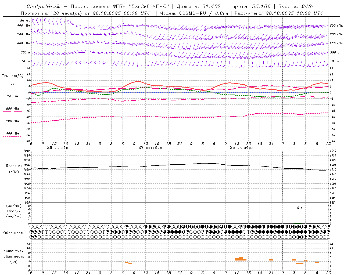Viewport: 344px width, 275px height.
Task: Click the 26 октября date label
Action: (x=59, y=148)
